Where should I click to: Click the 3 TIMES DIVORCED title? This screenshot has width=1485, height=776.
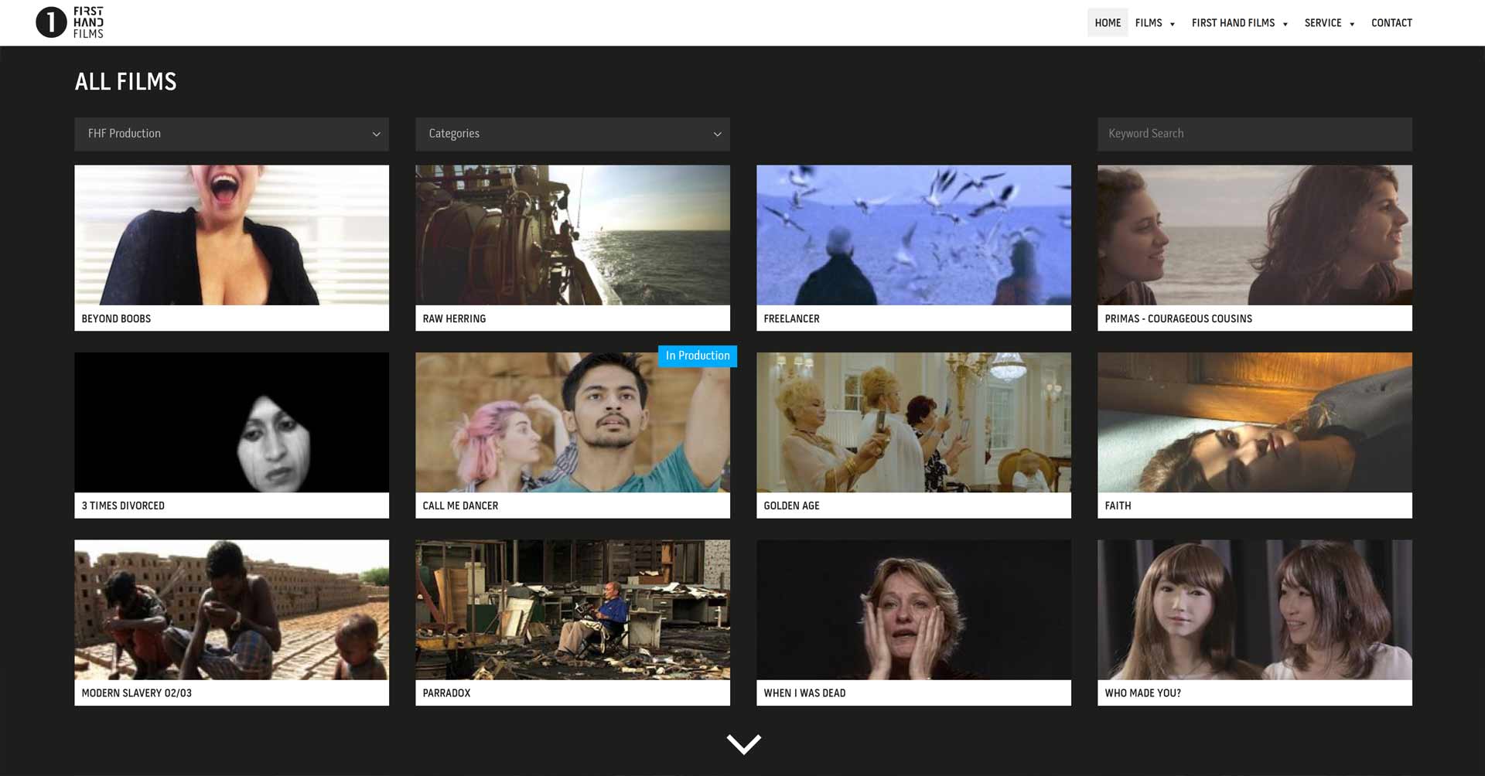point(123,505)
